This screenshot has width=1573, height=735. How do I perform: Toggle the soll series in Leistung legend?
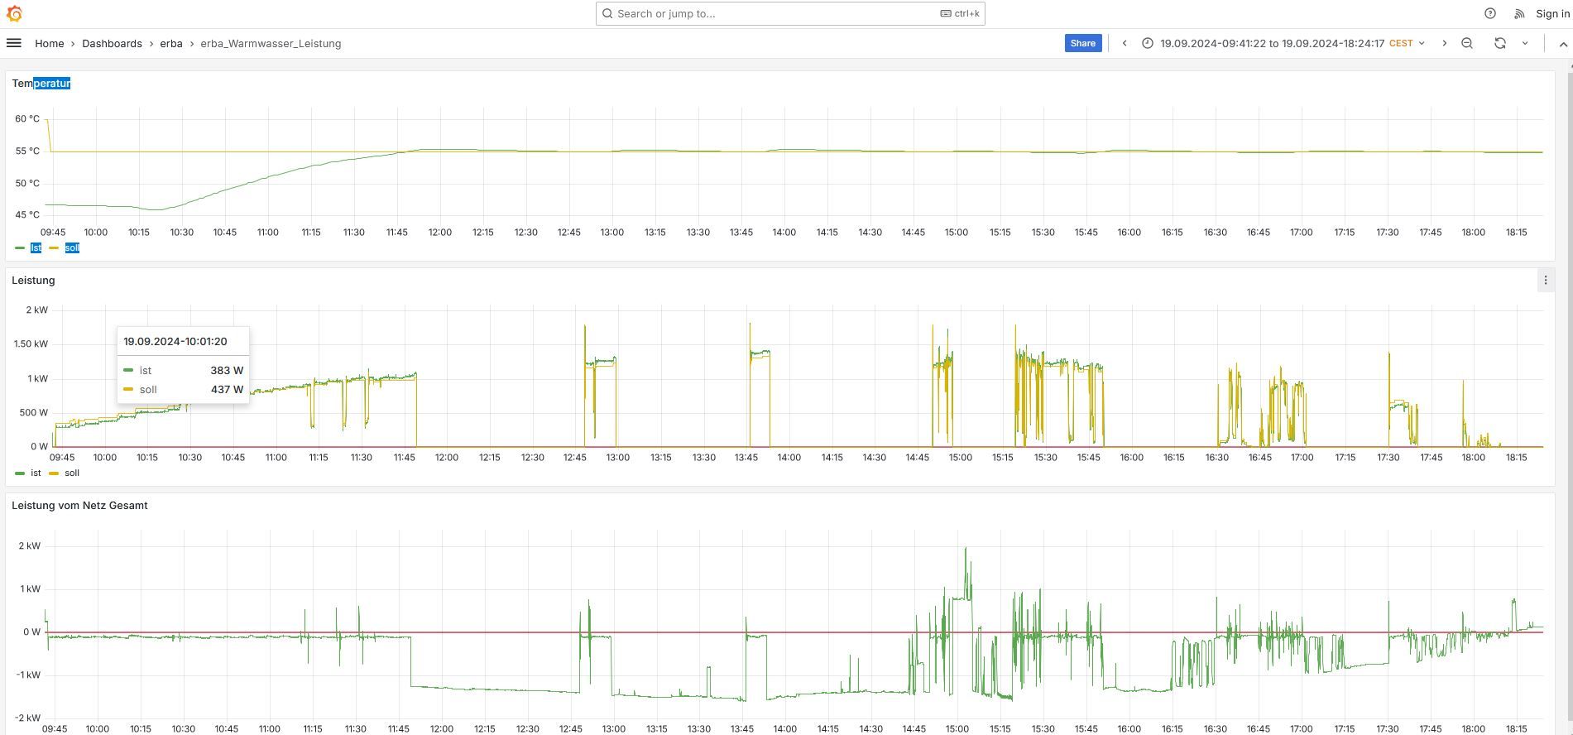(x=72, y=473)
